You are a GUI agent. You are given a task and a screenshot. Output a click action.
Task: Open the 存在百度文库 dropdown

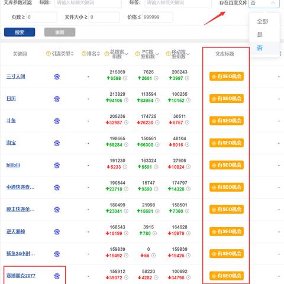[264, 3]
